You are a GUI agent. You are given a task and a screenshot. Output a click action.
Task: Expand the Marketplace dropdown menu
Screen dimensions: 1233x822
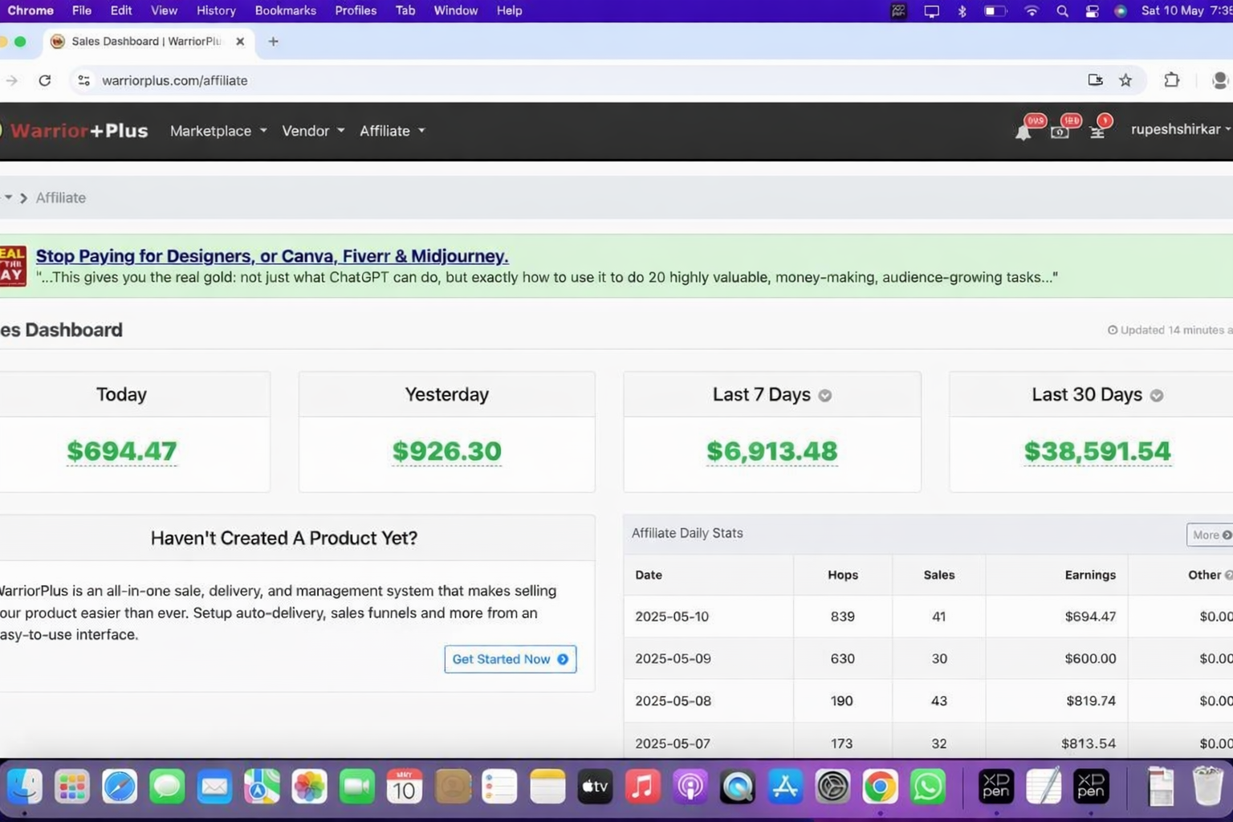click(218, 131)
